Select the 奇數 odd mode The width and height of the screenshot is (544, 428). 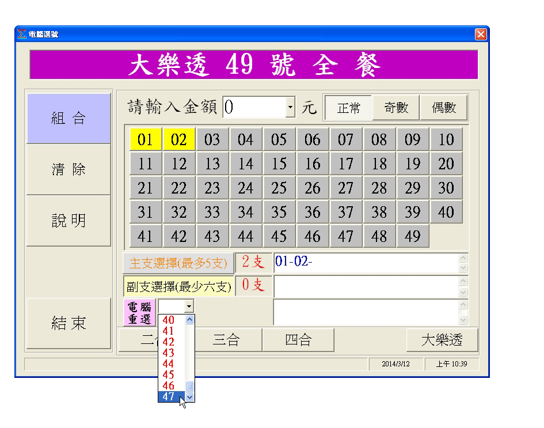point(396,108)
